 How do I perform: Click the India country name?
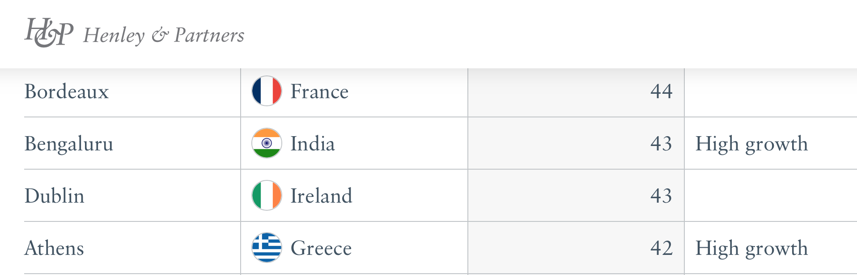pos(313,144)
